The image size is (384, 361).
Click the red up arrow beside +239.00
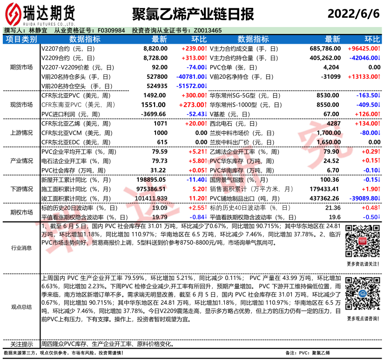205,48
